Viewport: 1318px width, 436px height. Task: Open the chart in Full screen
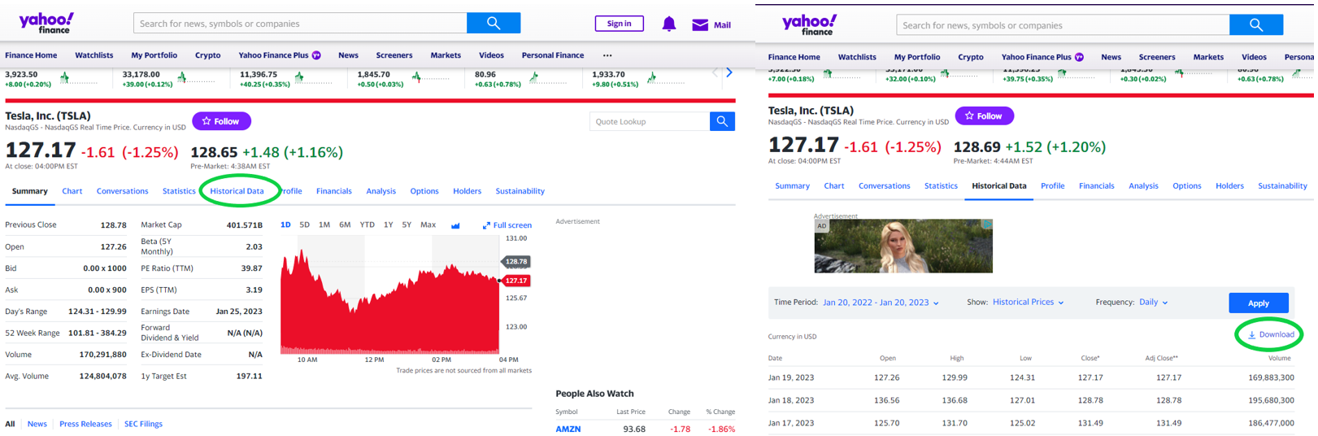[507, 225]
